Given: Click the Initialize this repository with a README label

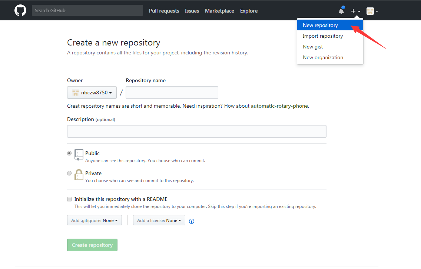Looking at the screenshot, I should tap(121, 199).
